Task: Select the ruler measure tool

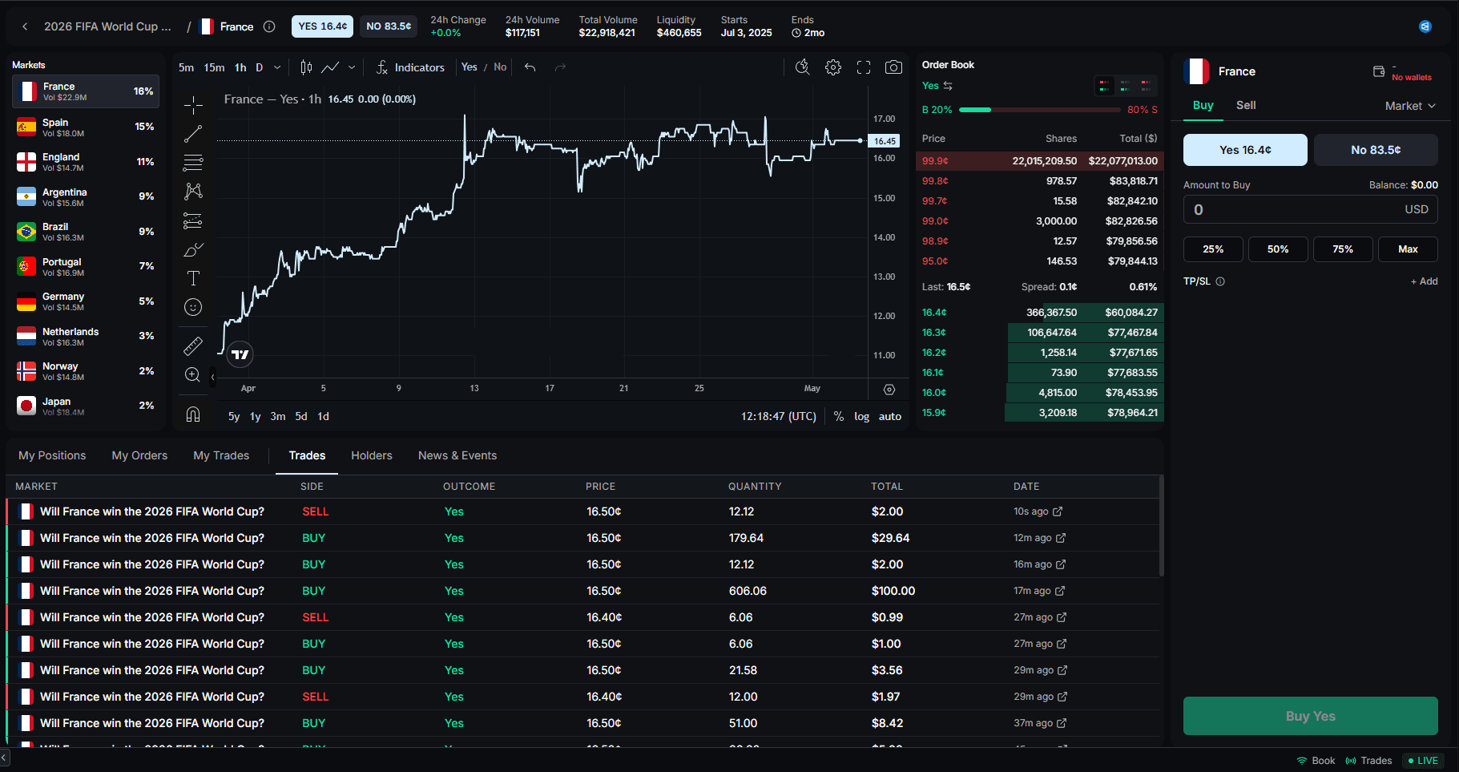Action: (x=193, y=346)
